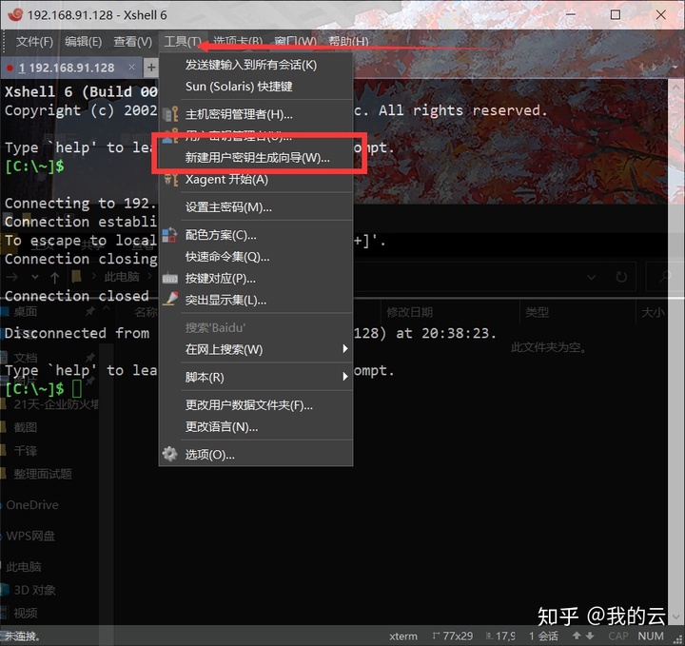Click the 未连接 status text
Image resolution: width=685 pixels, height=646 pixels.
[x=22, y=636]
